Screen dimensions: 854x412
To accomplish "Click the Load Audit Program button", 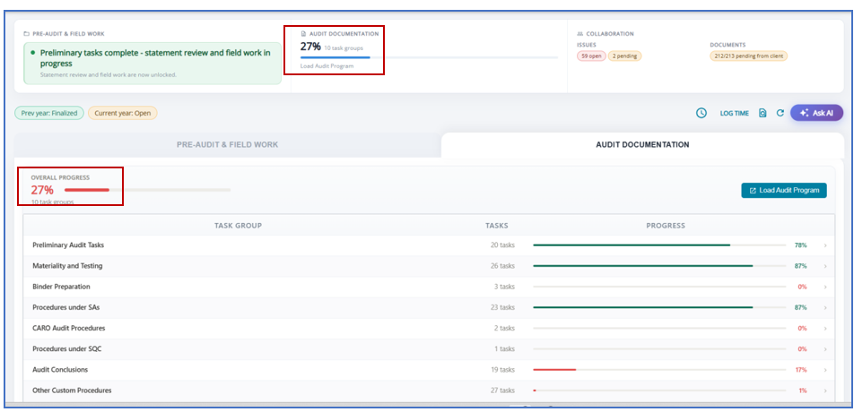I will click(x=784, y=190).
